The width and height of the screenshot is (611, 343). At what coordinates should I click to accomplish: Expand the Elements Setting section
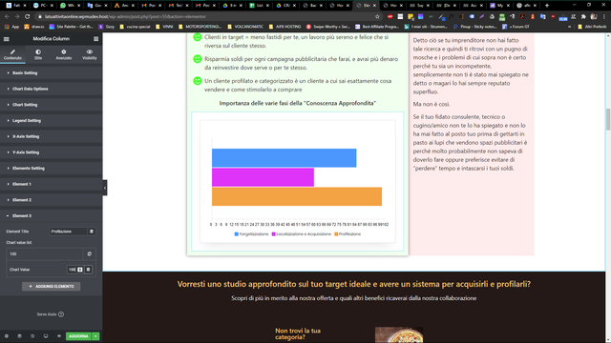tap(51, 169)
